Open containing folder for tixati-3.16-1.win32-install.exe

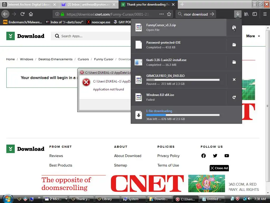pyautogui.click(x=234, y=62)
